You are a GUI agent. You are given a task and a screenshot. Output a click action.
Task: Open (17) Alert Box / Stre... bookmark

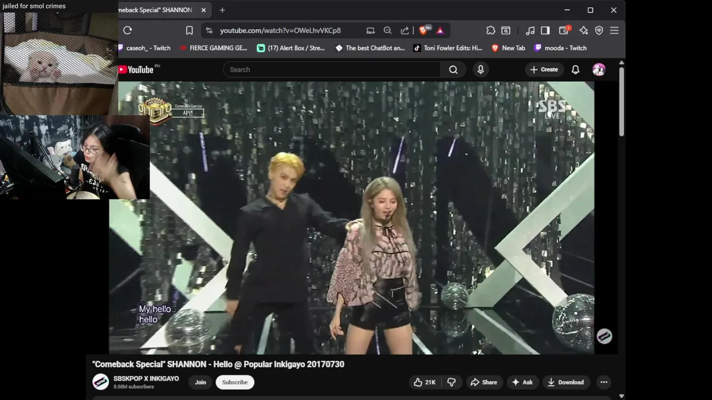tap(291, 48)
